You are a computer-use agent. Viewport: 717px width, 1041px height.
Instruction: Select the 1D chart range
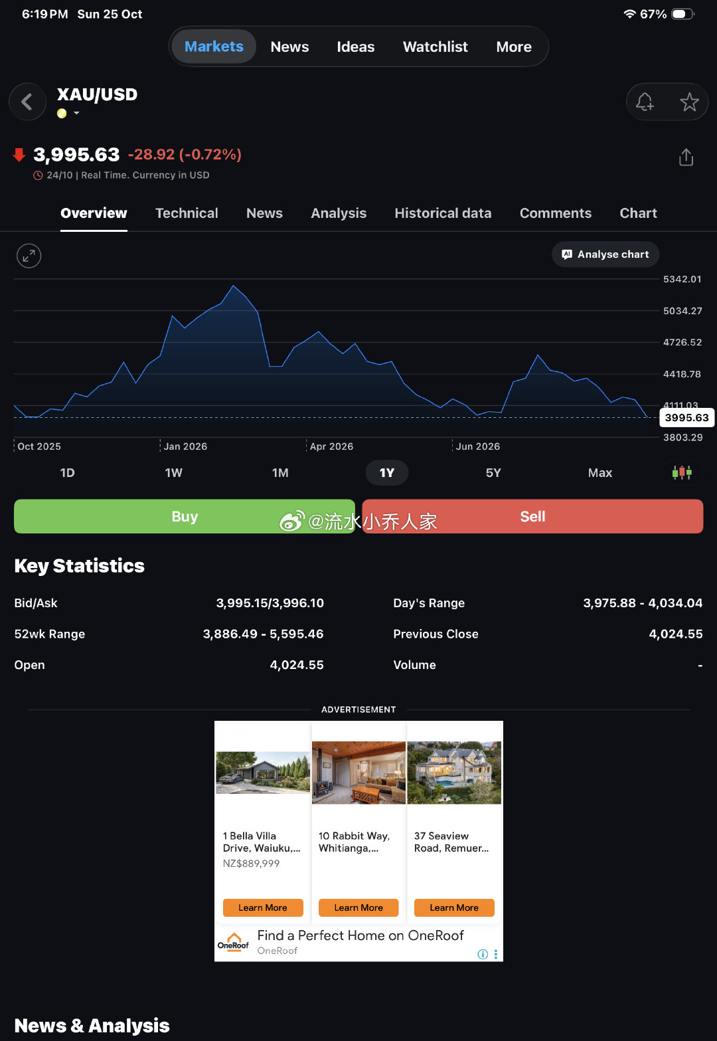(67, 473)
